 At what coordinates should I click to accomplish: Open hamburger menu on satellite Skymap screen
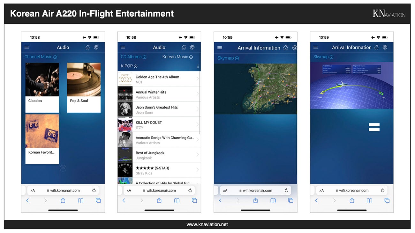pos(220,48)
